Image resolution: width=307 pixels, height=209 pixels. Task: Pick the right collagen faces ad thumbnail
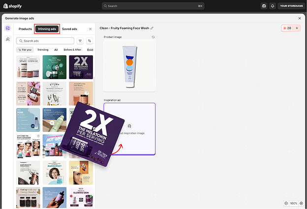click(x=28, y=146)
